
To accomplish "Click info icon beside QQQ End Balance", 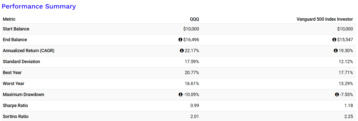I will click(180, 40).
